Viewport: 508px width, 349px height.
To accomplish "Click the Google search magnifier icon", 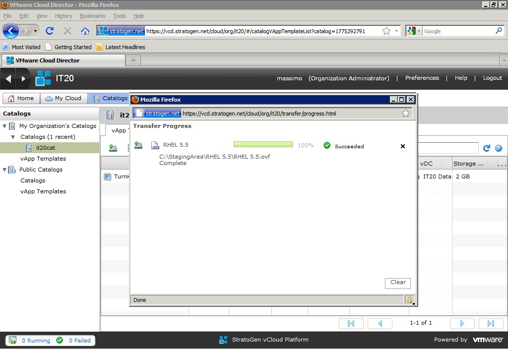I will pos(499,31).
